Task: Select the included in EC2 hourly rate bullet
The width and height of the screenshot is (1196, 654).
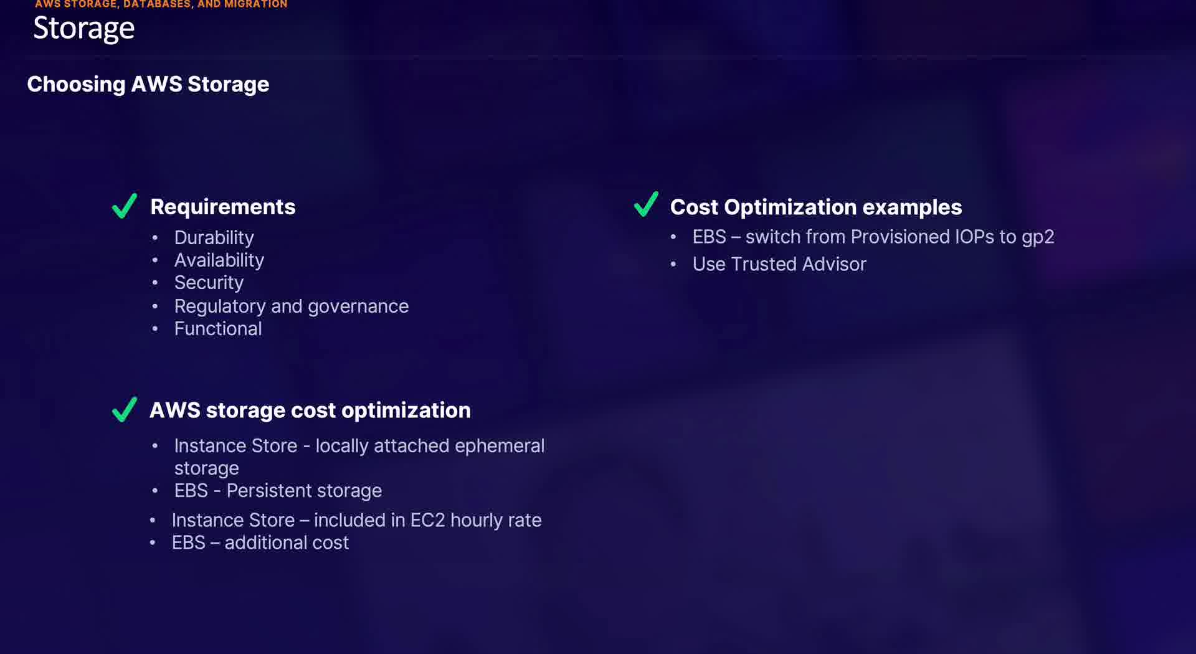Action: click(x=356, y=520)
